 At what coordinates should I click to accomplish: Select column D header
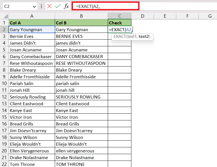click(x=143, y=16)
